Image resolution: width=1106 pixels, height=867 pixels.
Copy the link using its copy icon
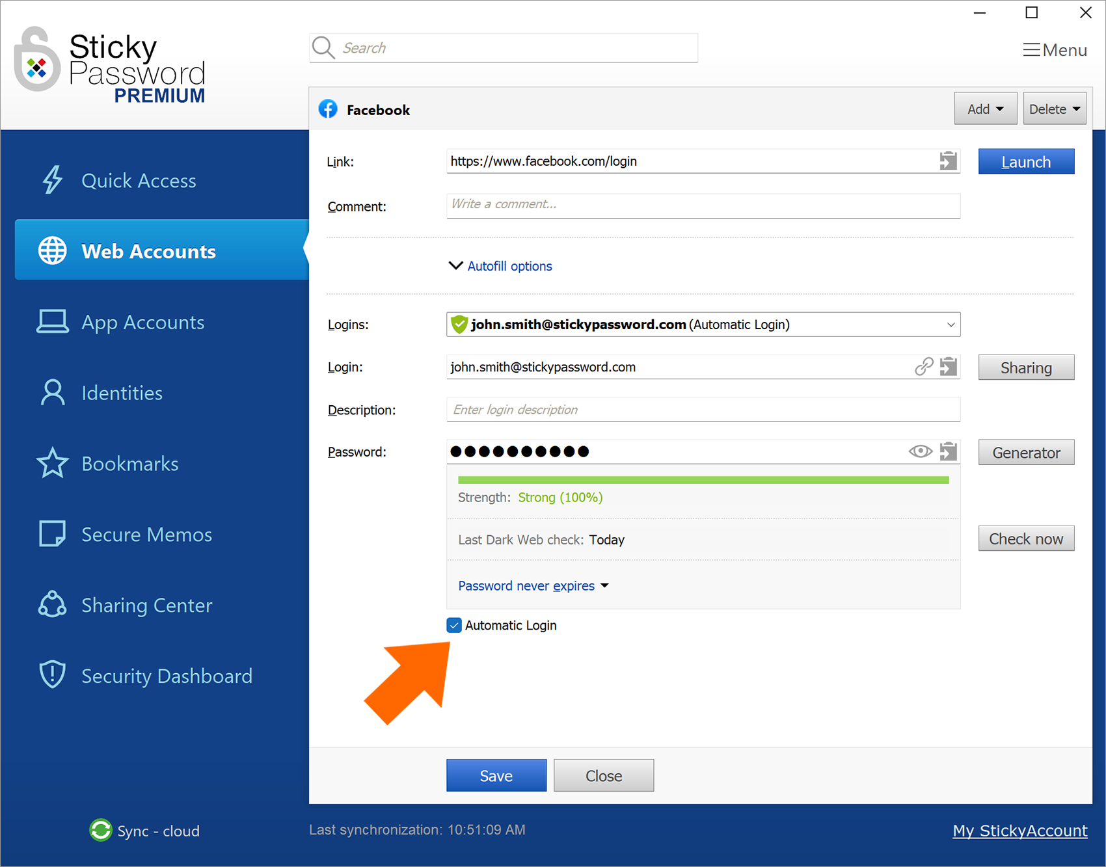click(x=949, y=161)
